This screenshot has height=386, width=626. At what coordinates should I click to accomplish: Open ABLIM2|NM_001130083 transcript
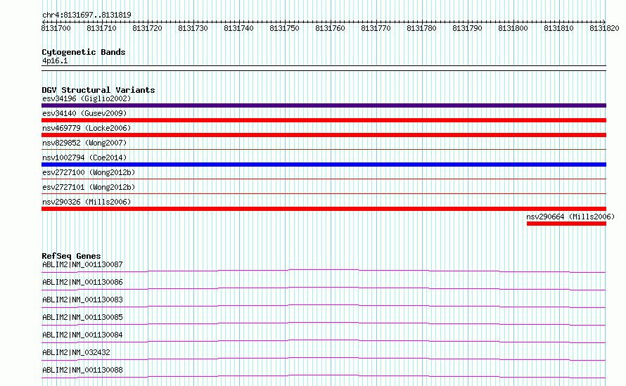click(82, 300)
